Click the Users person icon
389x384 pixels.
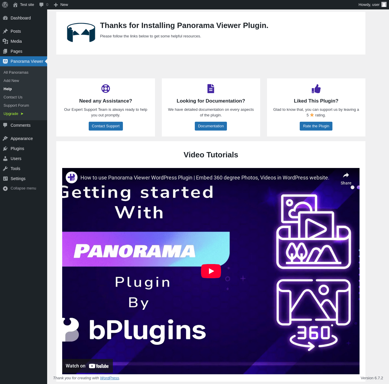coord(5,159)
